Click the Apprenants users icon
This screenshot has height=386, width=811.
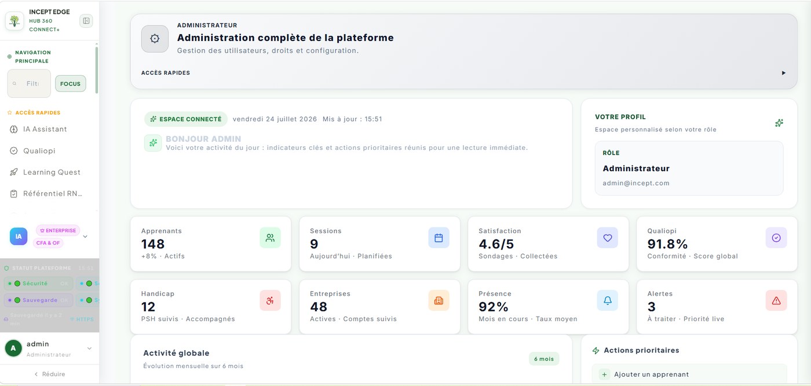click(x=270, y=238)
